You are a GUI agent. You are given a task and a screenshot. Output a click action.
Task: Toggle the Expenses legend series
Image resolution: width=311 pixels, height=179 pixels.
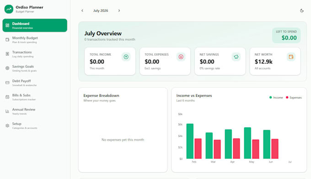[294, 97]
